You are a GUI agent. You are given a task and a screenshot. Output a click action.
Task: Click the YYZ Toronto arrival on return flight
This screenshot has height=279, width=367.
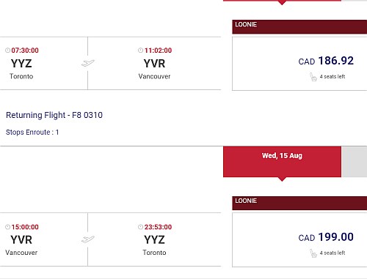154,239
